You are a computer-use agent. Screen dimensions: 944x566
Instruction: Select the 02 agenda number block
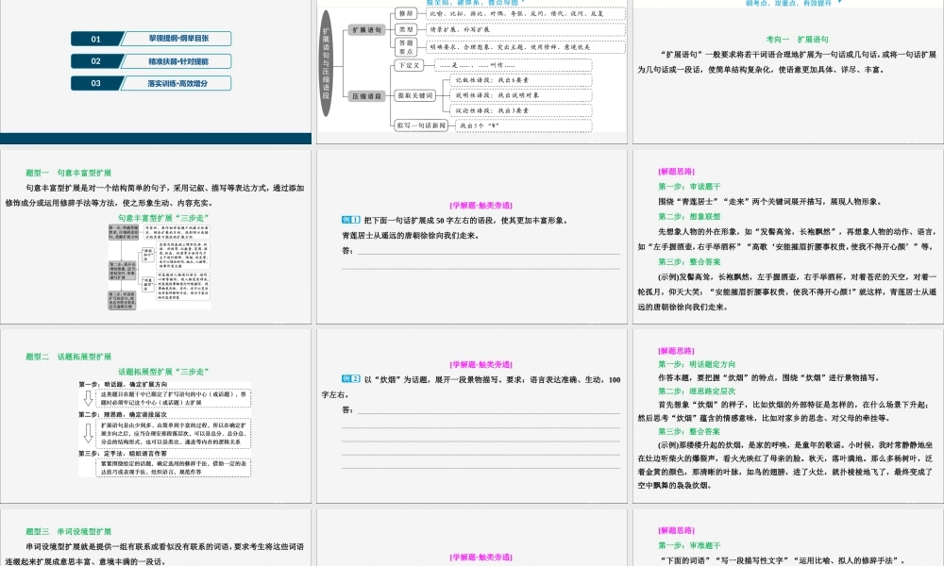(x=96, y=61)
